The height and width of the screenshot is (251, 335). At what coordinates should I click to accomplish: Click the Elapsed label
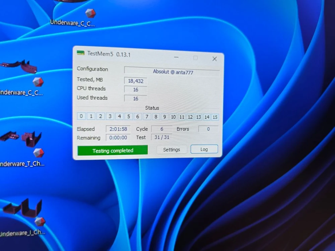click(x=86, y=129)
